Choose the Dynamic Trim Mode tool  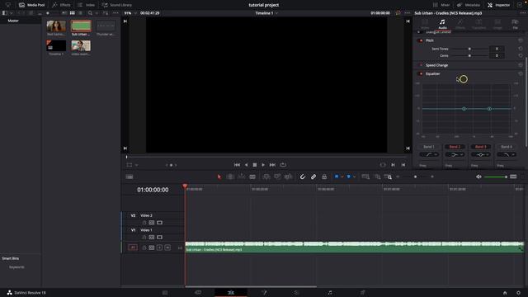242,177
